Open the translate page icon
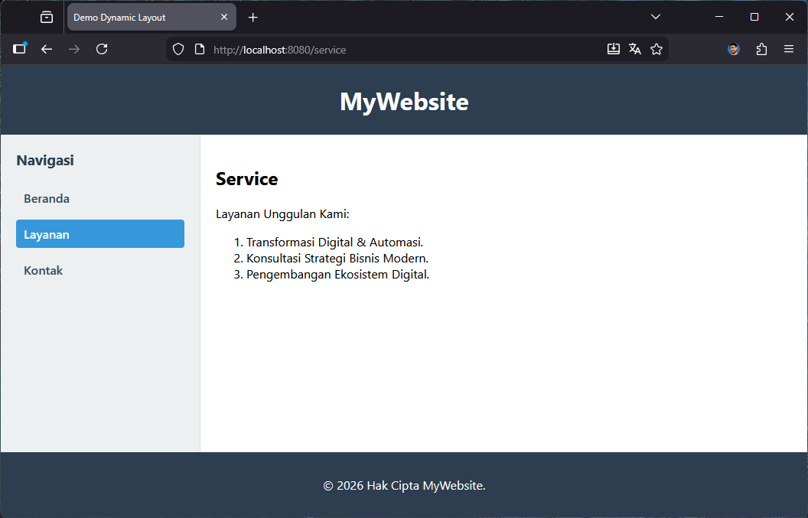The width and height of the screenshot is (808, 518). pyautogui.click(x=635, y=49)
